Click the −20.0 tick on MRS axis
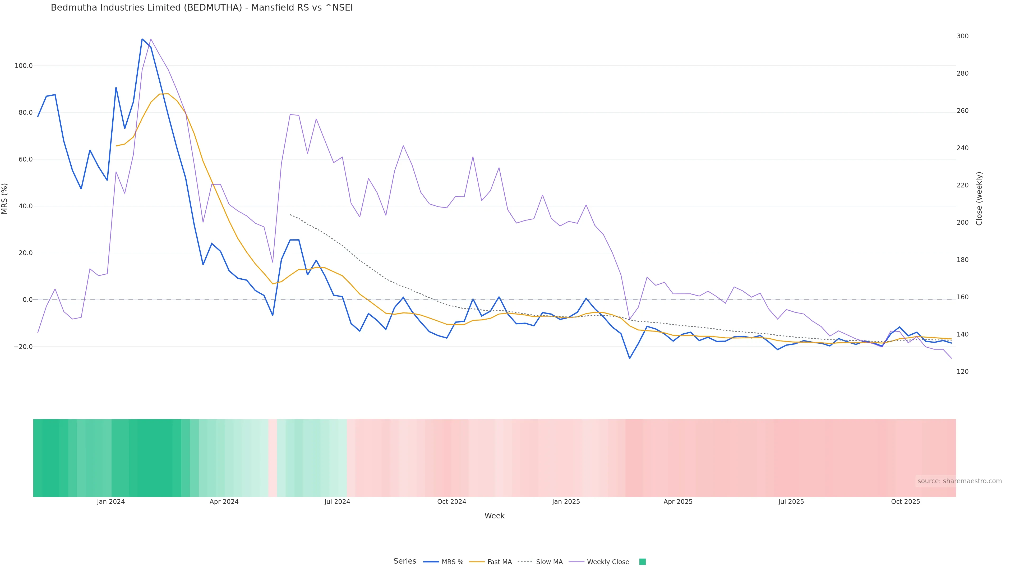The image size is (1015, 571). 23,347
